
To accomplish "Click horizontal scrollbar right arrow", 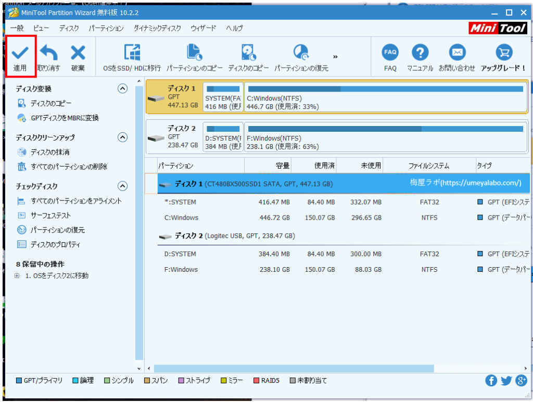I will click(x=526, y=368).
